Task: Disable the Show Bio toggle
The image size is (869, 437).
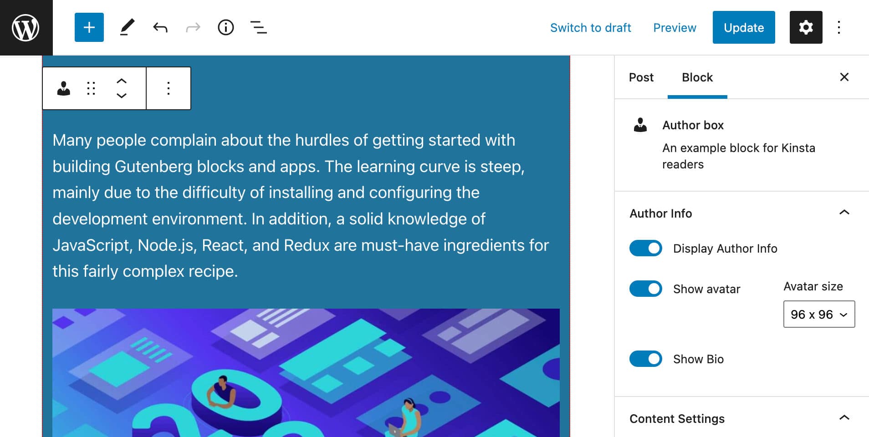Action: [x=645, y=359]
